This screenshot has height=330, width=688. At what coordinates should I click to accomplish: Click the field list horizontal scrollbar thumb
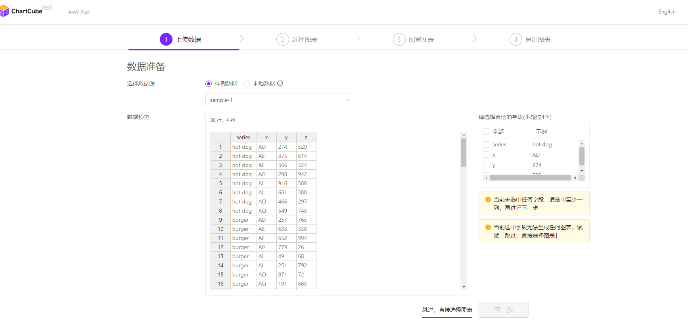click(530, 178)
